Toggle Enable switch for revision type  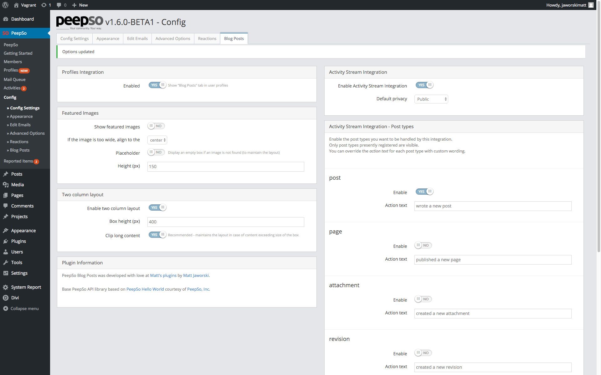[423, 353]
